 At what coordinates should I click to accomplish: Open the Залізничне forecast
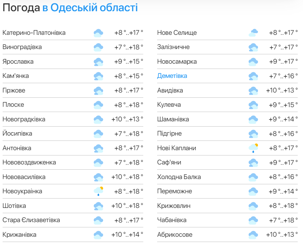[173, 47]
